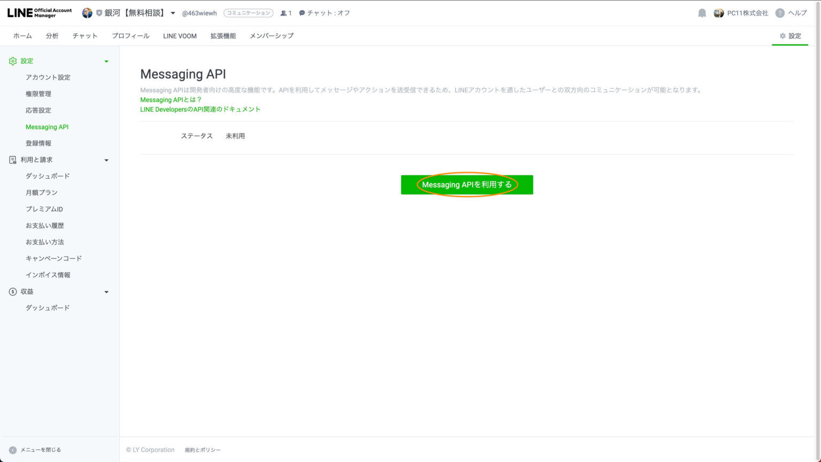The width and height of the screenshot is (821, 462).
Task: Open the account switcher dropdown arrow
Action: click(172, 12)
